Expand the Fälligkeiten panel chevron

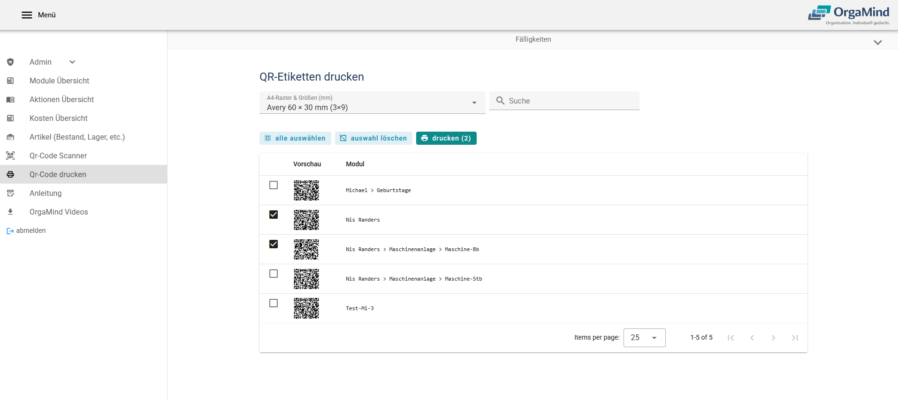877,42
